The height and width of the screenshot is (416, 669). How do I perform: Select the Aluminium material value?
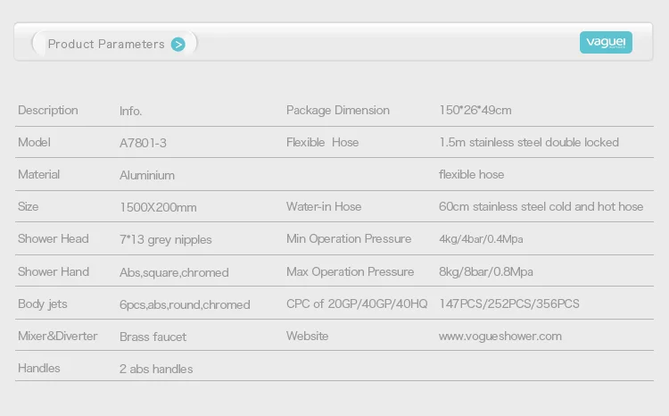147,176
